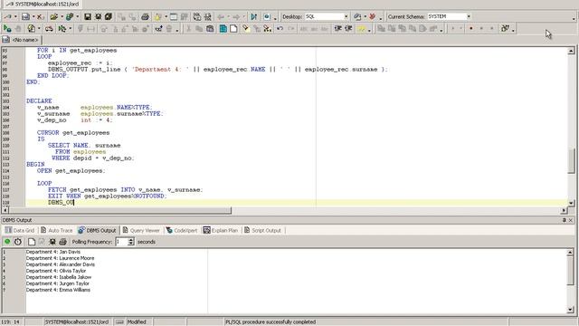The width and height of the screenshot is (579, 326).
Task: Click the blank white page icon
Action: tap(233, 28)
